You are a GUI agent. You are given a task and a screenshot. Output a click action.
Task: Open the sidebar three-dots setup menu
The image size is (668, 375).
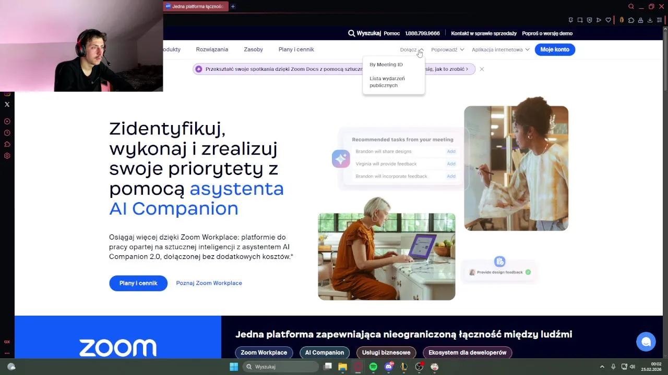(7, 353)
